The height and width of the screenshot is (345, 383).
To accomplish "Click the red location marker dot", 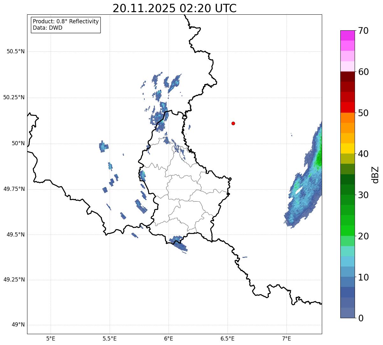I will 233,123.
